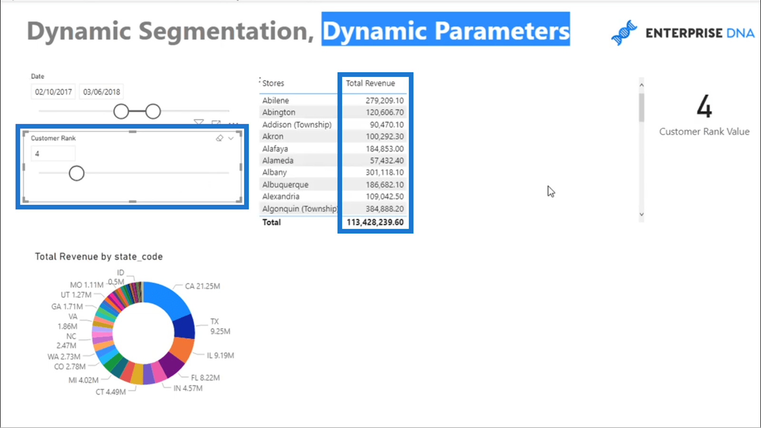This screenshot has width=761, height=428.
Task: Click the Dynamic Segmentation title text
Action: pos(170,31)
